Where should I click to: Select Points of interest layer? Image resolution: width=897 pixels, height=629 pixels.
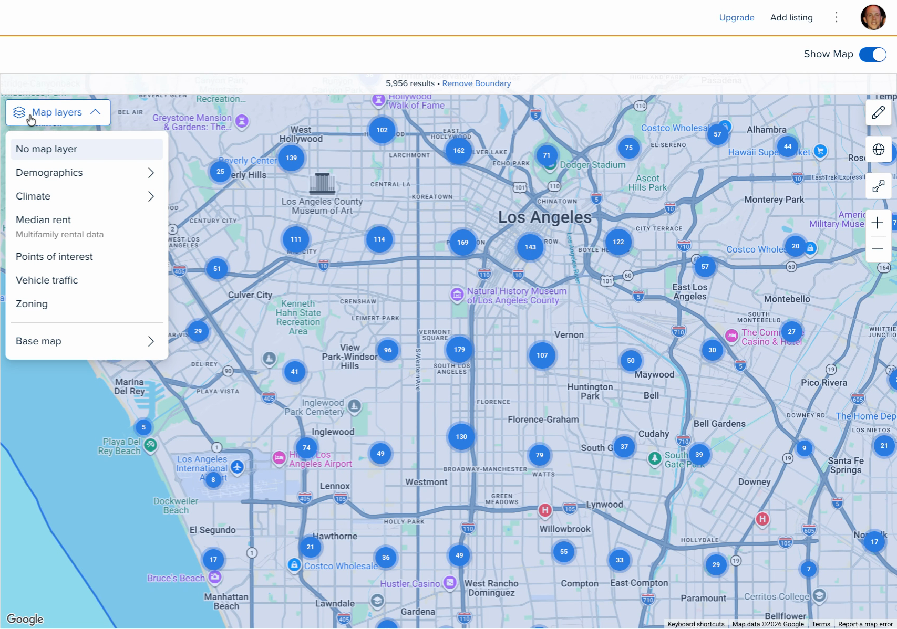coord(87,257)
